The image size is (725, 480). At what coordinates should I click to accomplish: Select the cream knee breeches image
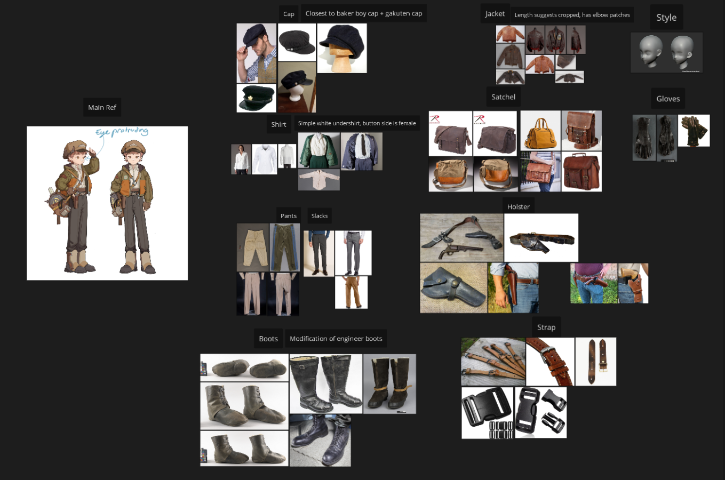pos(253,247)
